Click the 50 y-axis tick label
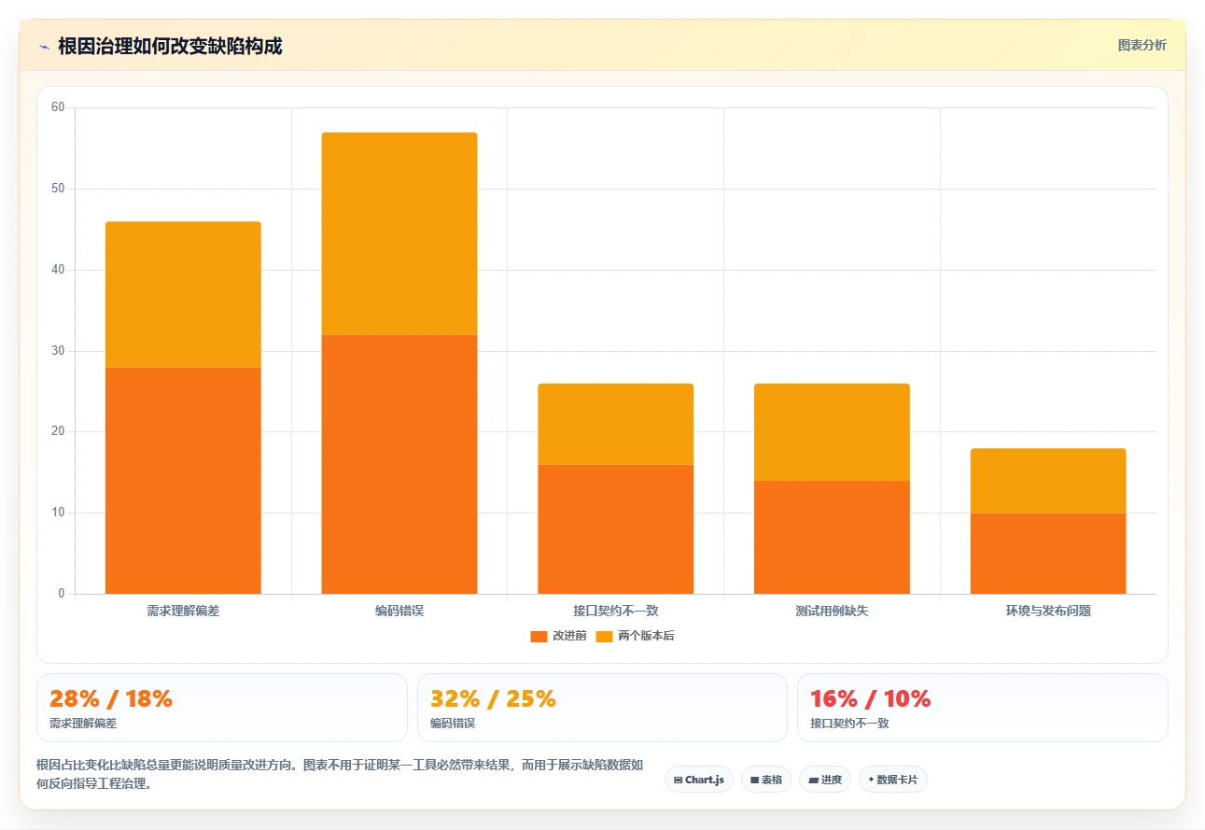The width and height of the screenshot is (1205, 830). [x=58, y=189]
